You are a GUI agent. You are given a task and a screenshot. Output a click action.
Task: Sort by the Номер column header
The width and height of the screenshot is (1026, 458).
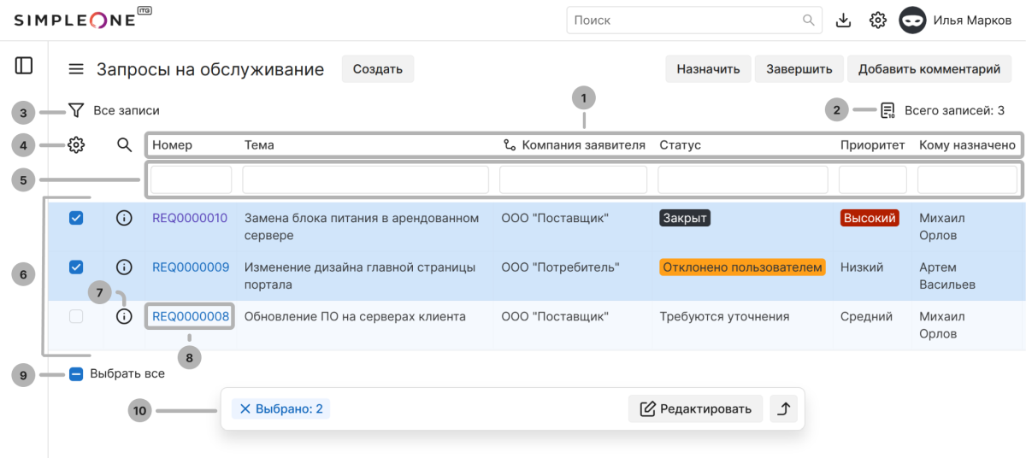coord(172,145)
